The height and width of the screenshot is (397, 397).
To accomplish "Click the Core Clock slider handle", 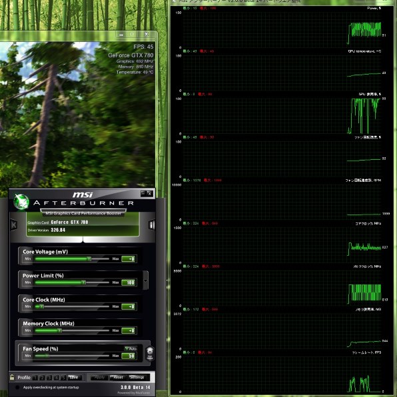I will [x=41, y=306].
